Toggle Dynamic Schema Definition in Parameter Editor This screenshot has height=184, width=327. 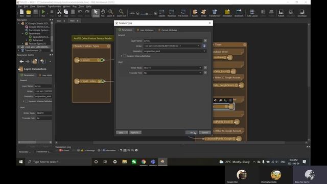(26, 101)
